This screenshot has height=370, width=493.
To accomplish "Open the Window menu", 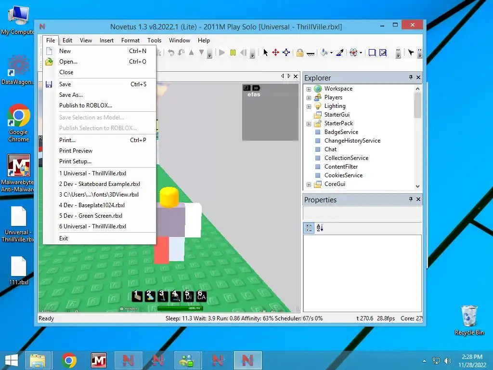I will (180, 40).
